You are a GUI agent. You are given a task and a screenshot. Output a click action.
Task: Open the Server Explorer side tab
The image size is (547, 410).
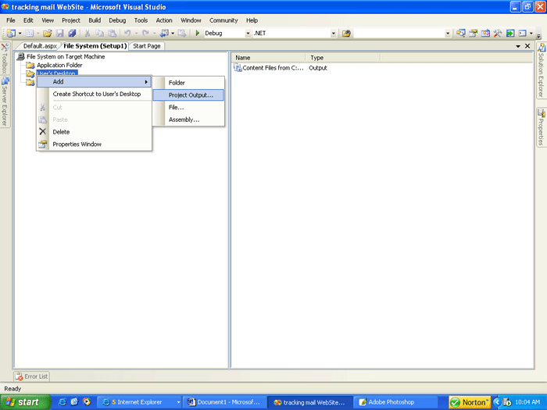pyautogui.click(x=5, y=102)
